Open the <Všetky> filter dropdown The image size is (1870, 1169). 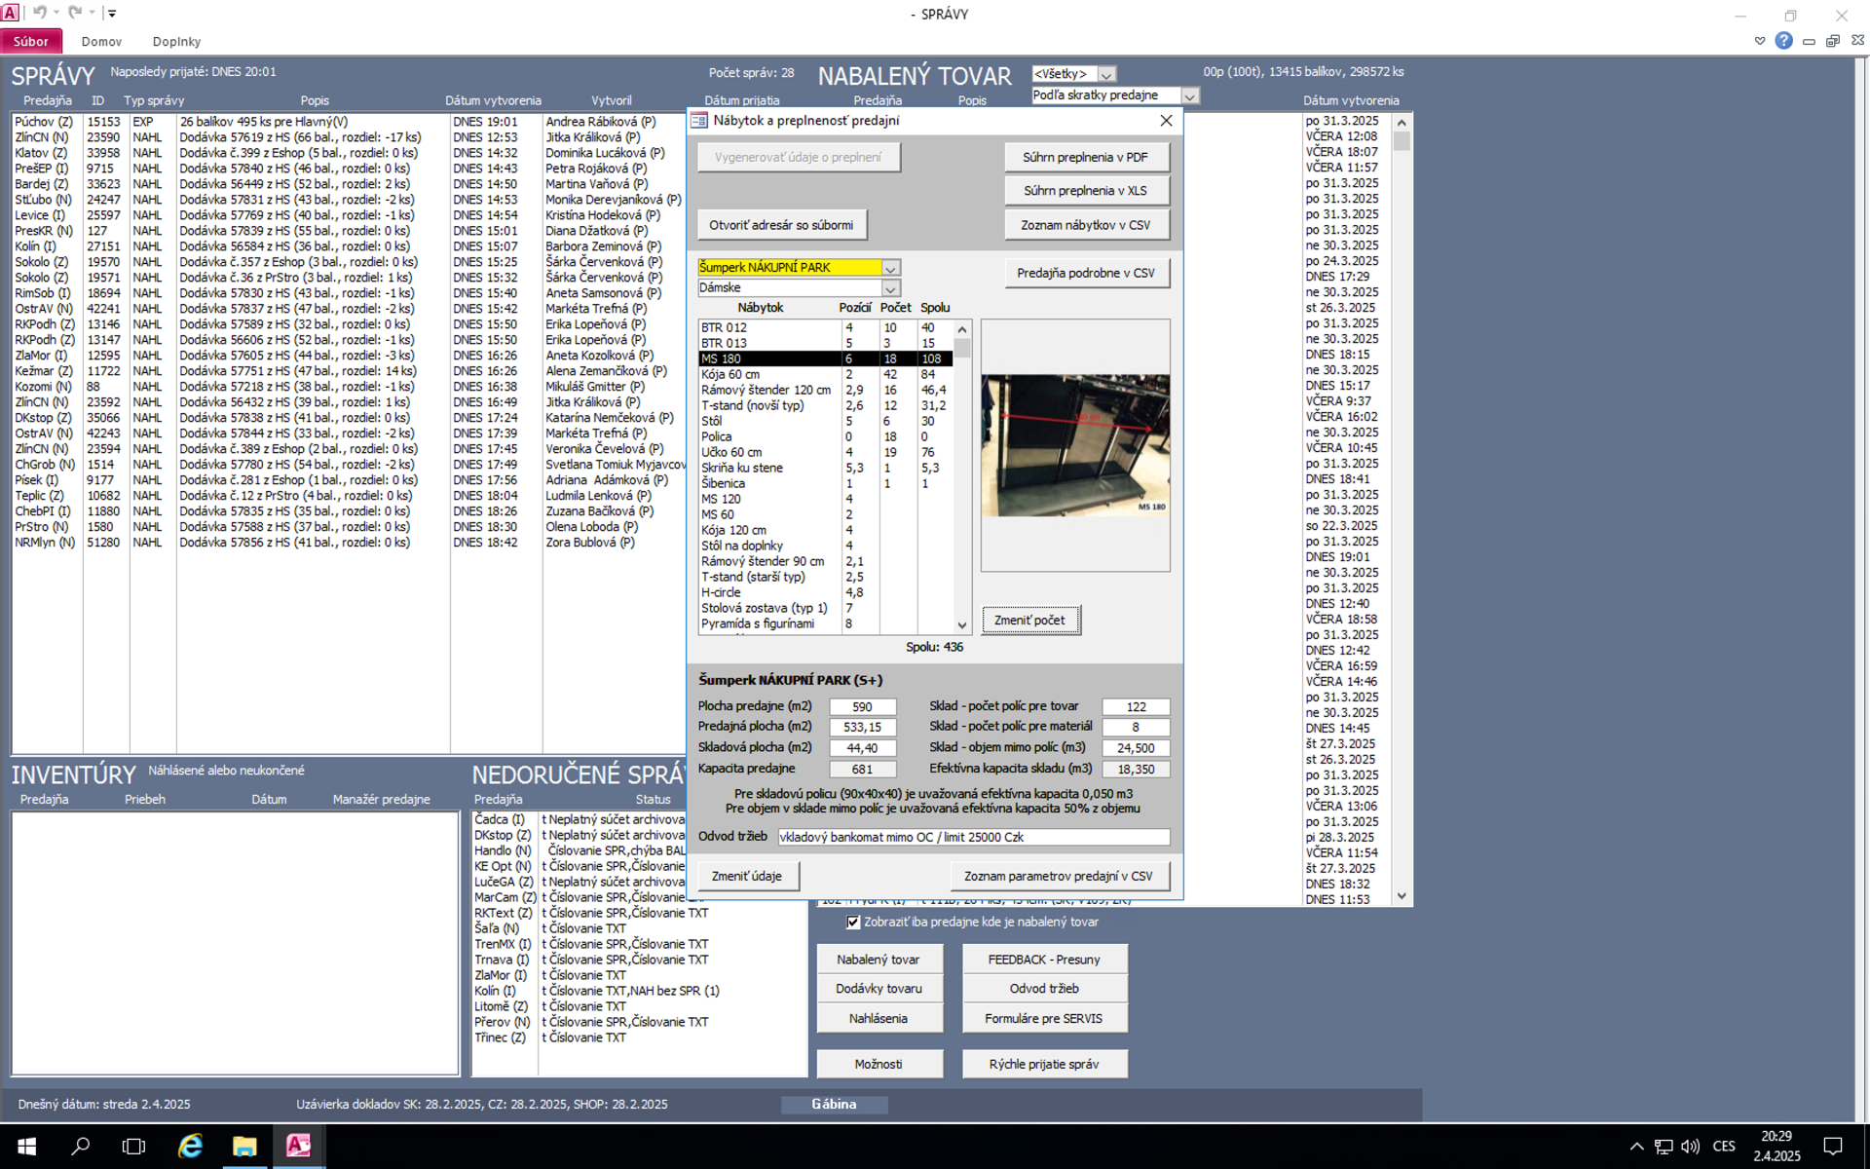pyautogui.click(x=1106, y=74)
